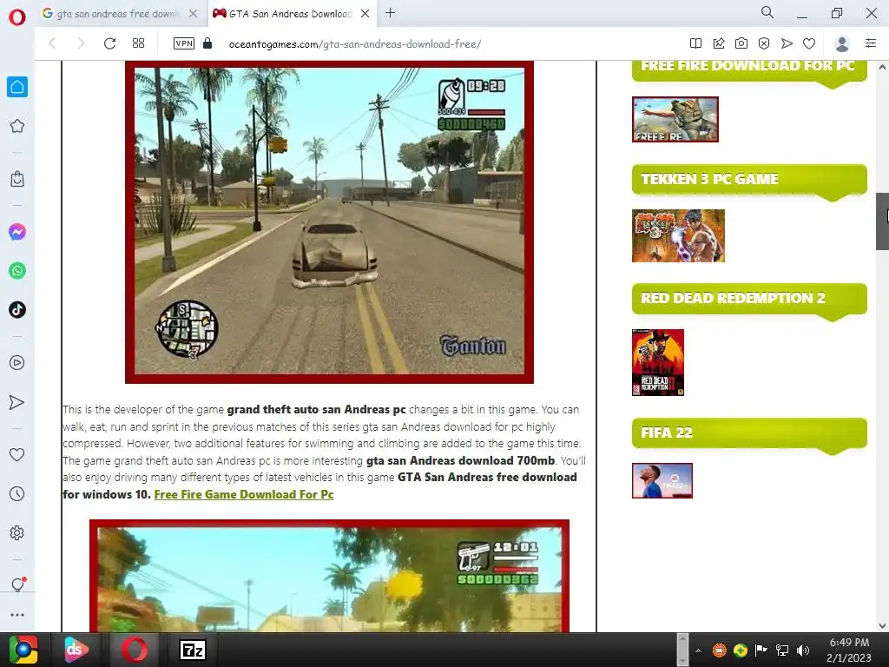Open the volume speaker tray icon
889x667 pixels.
coord(803,650)
